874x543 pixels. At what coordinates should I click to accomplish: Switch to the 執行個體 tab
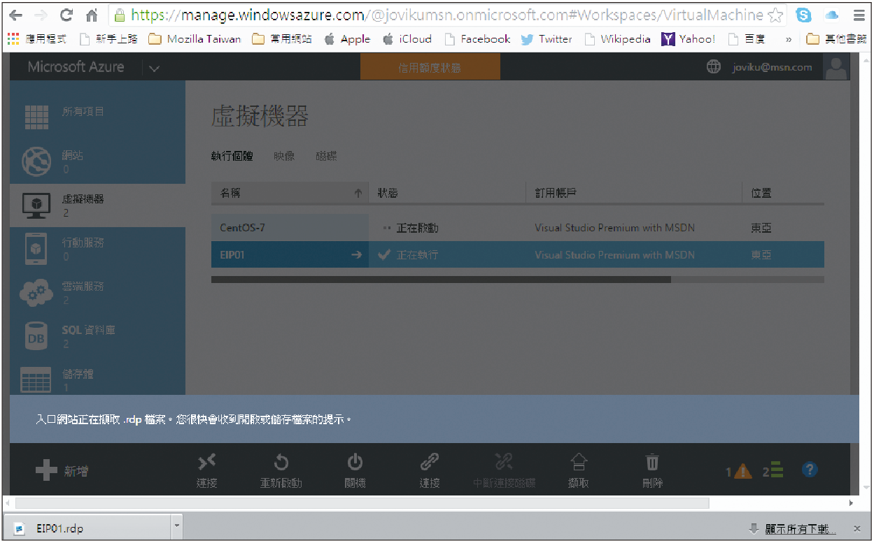pyautogui.click(x=232, y=157)
